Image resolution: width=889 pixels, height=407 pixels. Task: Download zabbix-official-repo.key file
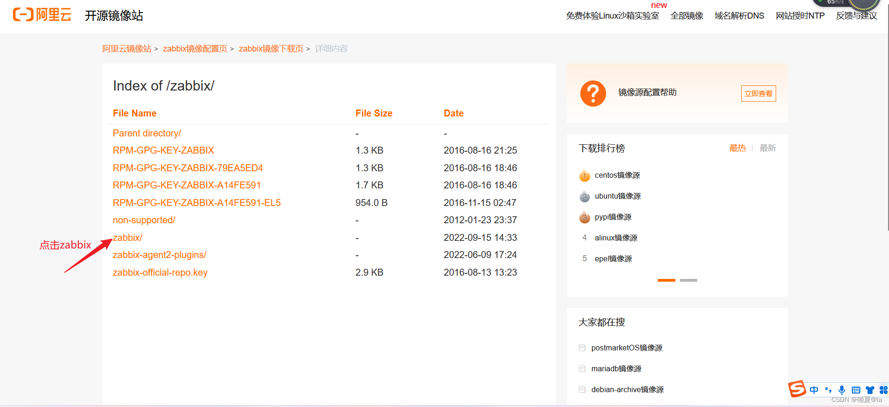(160, 272)
